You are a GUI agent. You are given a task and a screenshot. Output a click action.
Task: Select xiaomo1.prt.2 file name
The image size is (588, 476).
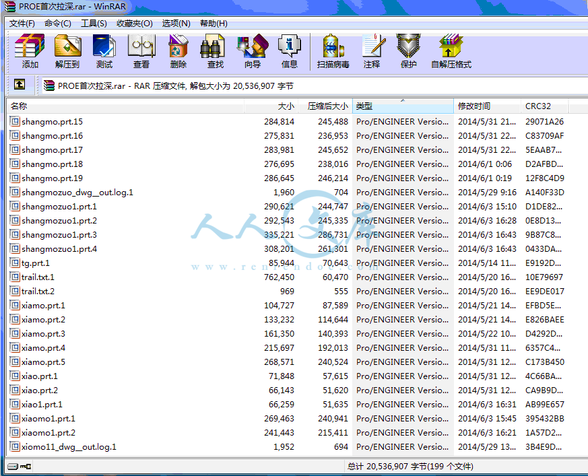[48, 432]
